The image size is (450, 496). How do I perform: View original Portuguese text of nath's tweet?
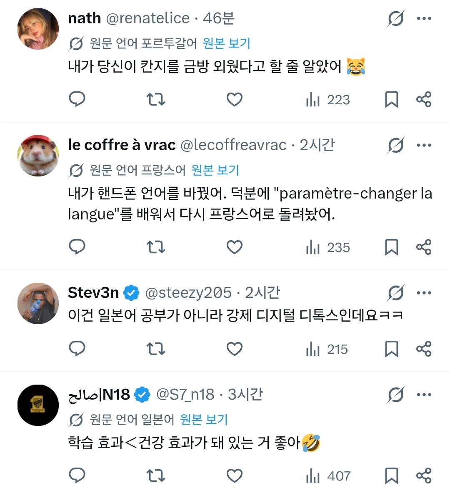pos(226,43)
